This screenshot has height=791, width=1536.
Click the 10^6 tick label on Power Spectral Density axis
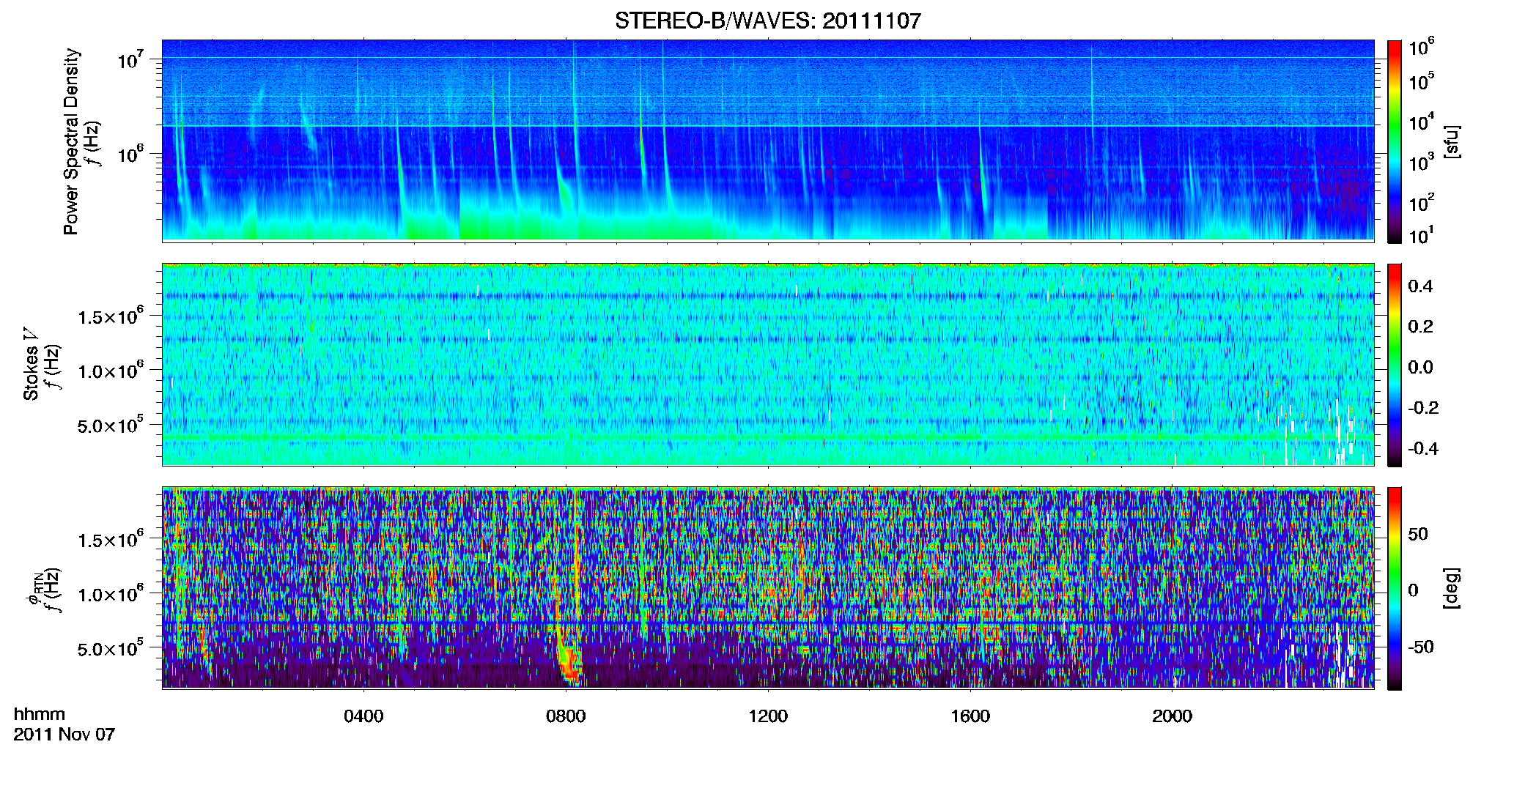point(131,155)
